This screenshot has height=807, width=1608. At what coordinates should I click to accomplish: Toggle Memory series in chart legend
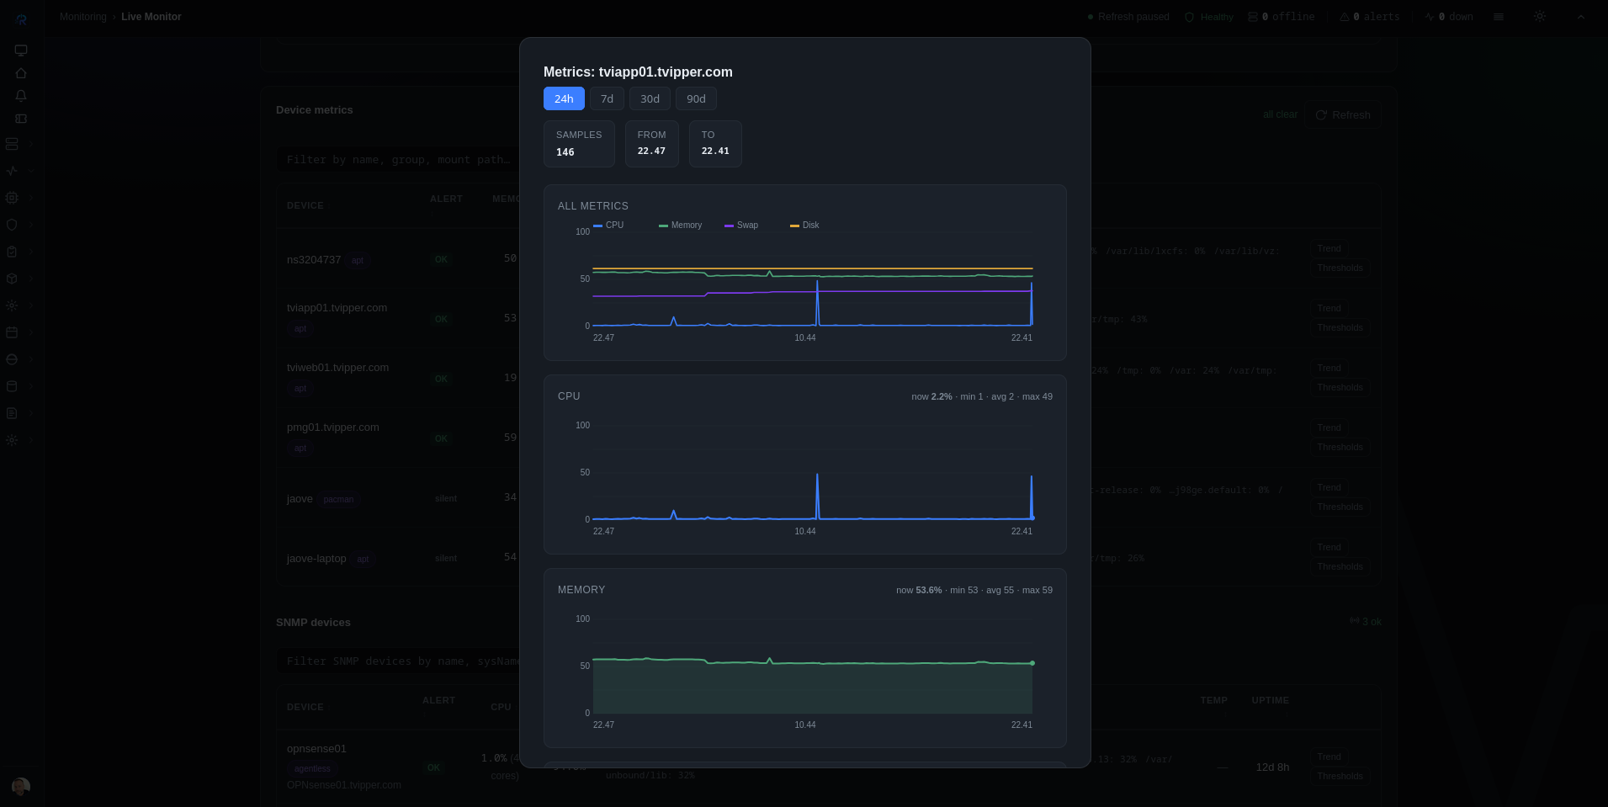click(680, 226)
